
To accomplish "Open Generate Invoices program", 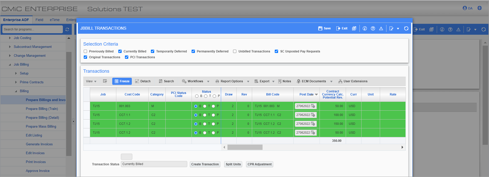I will 39,144.
